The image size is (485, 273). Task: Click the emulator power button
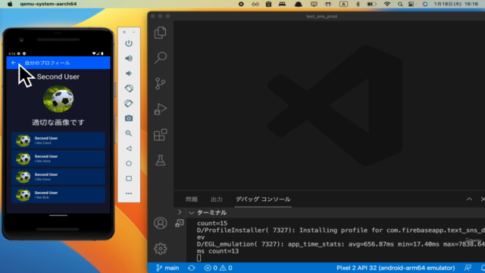tap(129, 43)
